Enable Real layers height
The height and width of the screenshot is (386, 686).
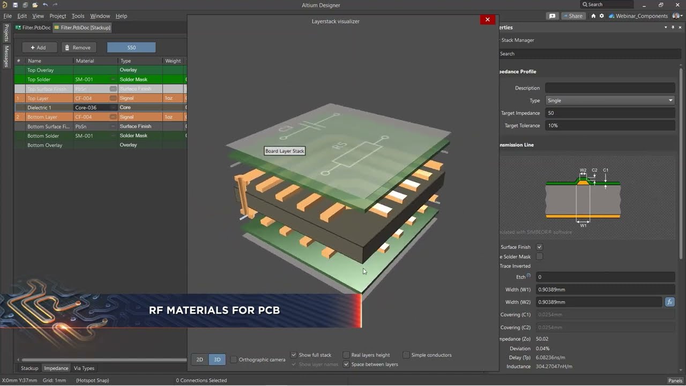coord(346,355)
